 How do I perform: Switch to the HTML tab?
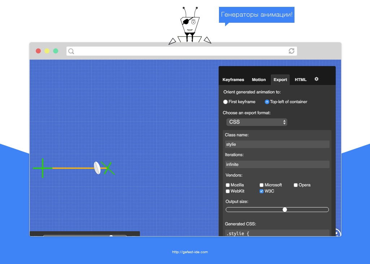300,79
